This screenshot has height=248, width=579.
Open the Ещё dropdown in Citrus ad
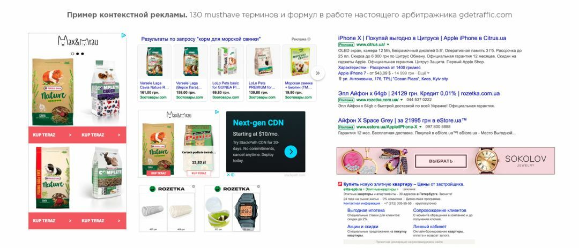coord(424,73)
